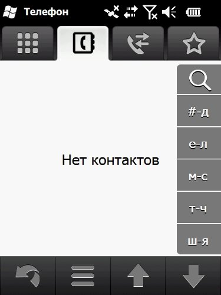Jump to contacts section е-л

[x=199, y=143]
